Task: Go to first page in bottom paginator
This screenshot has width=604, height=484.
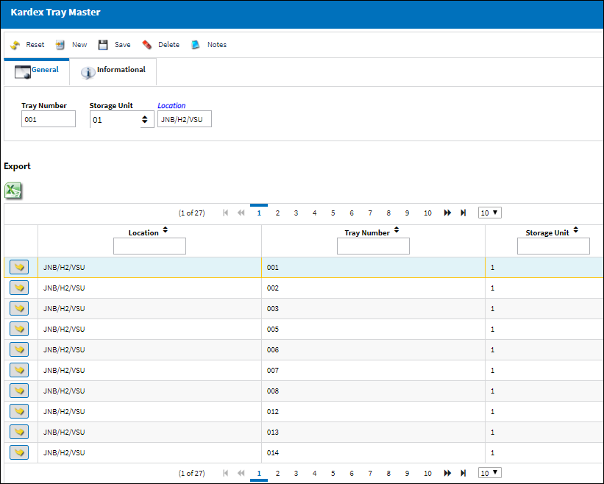Action: 226,473
